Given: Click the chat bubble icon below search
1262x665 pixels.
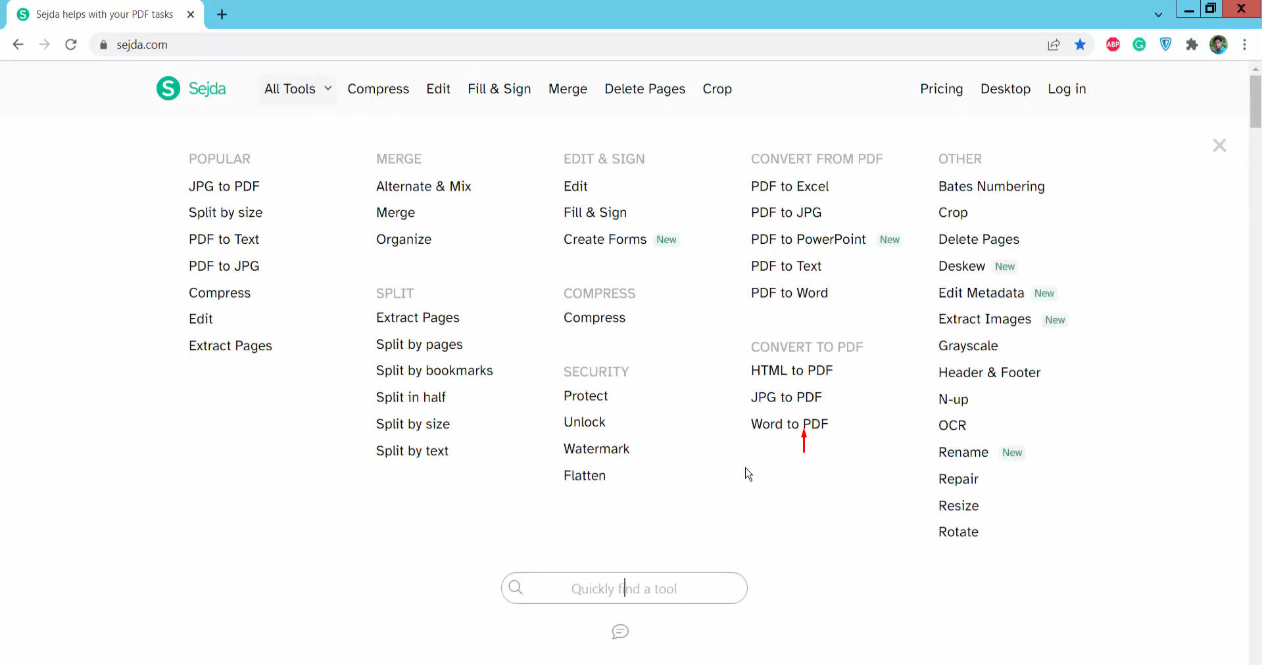Looking at the screenshot, I should (x=620, y=631).
